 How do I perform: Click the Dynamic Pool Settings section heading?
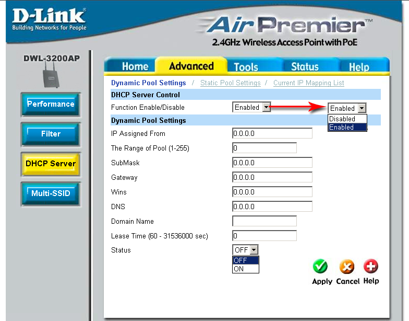click(x=148, y=120)
